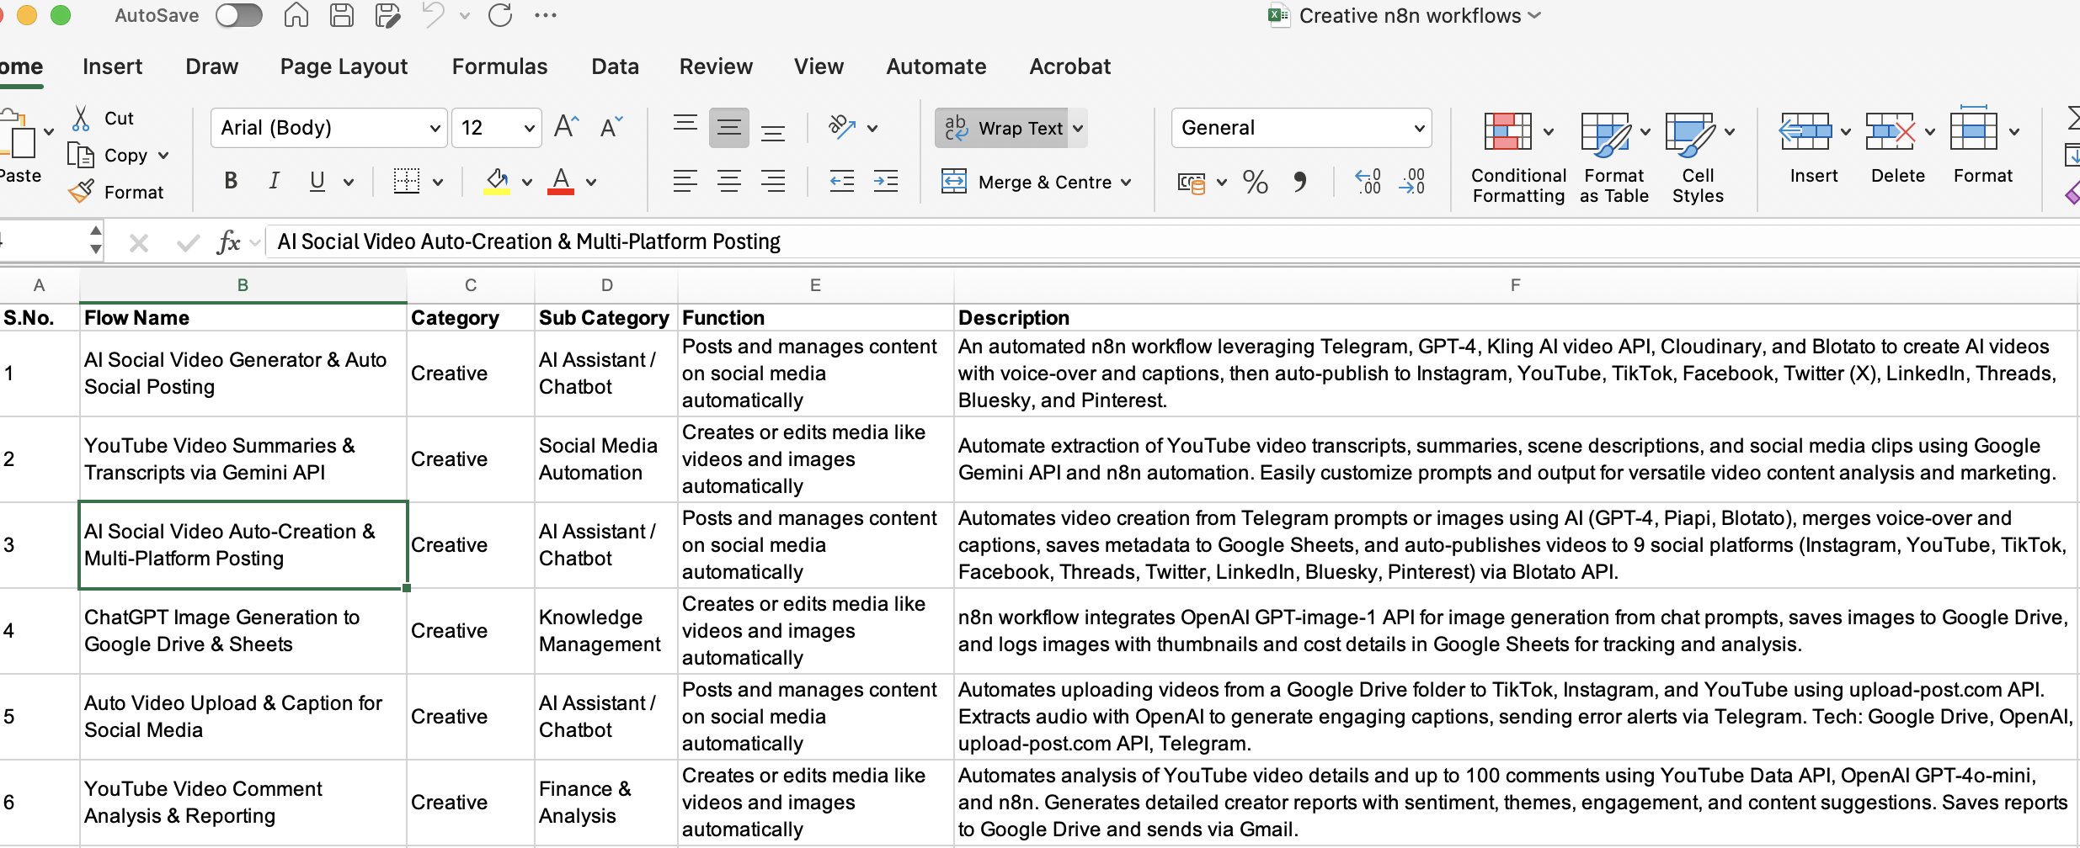This screenshot has width=2080, height=848.
Task: Select column F header
Action: (1515, 286)
